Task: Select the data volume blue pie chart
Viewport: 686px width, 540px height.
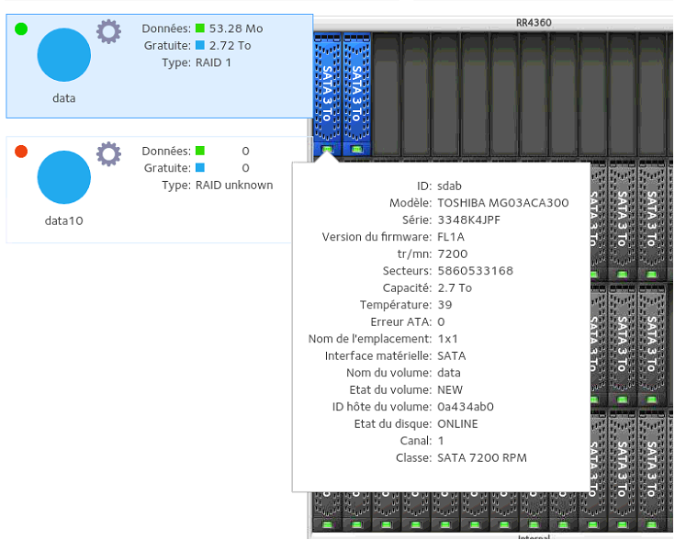Action: point(64,55)
